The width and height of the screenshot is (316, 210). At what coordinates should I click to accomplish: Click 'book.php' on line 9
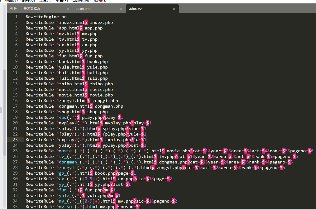point(97,62)
